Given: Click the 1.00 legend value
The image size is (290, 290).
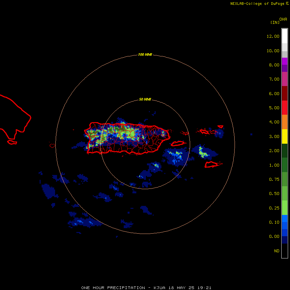Looking at the screenshot, I should click(x=274, y=165).
